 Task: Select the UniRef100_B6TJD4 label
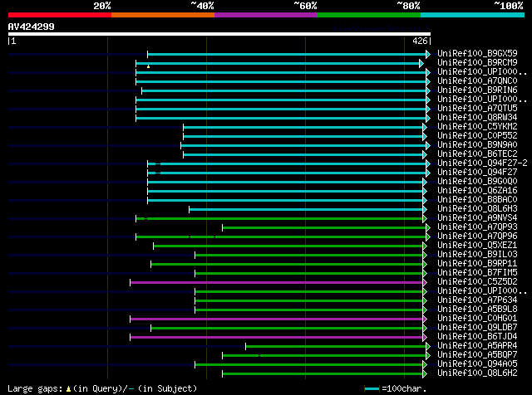click(477, 337)
